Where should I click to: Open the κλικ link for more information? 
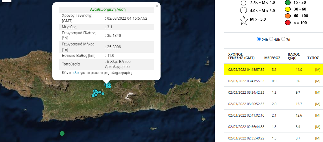pyautogui.click(x=76, y=73)
